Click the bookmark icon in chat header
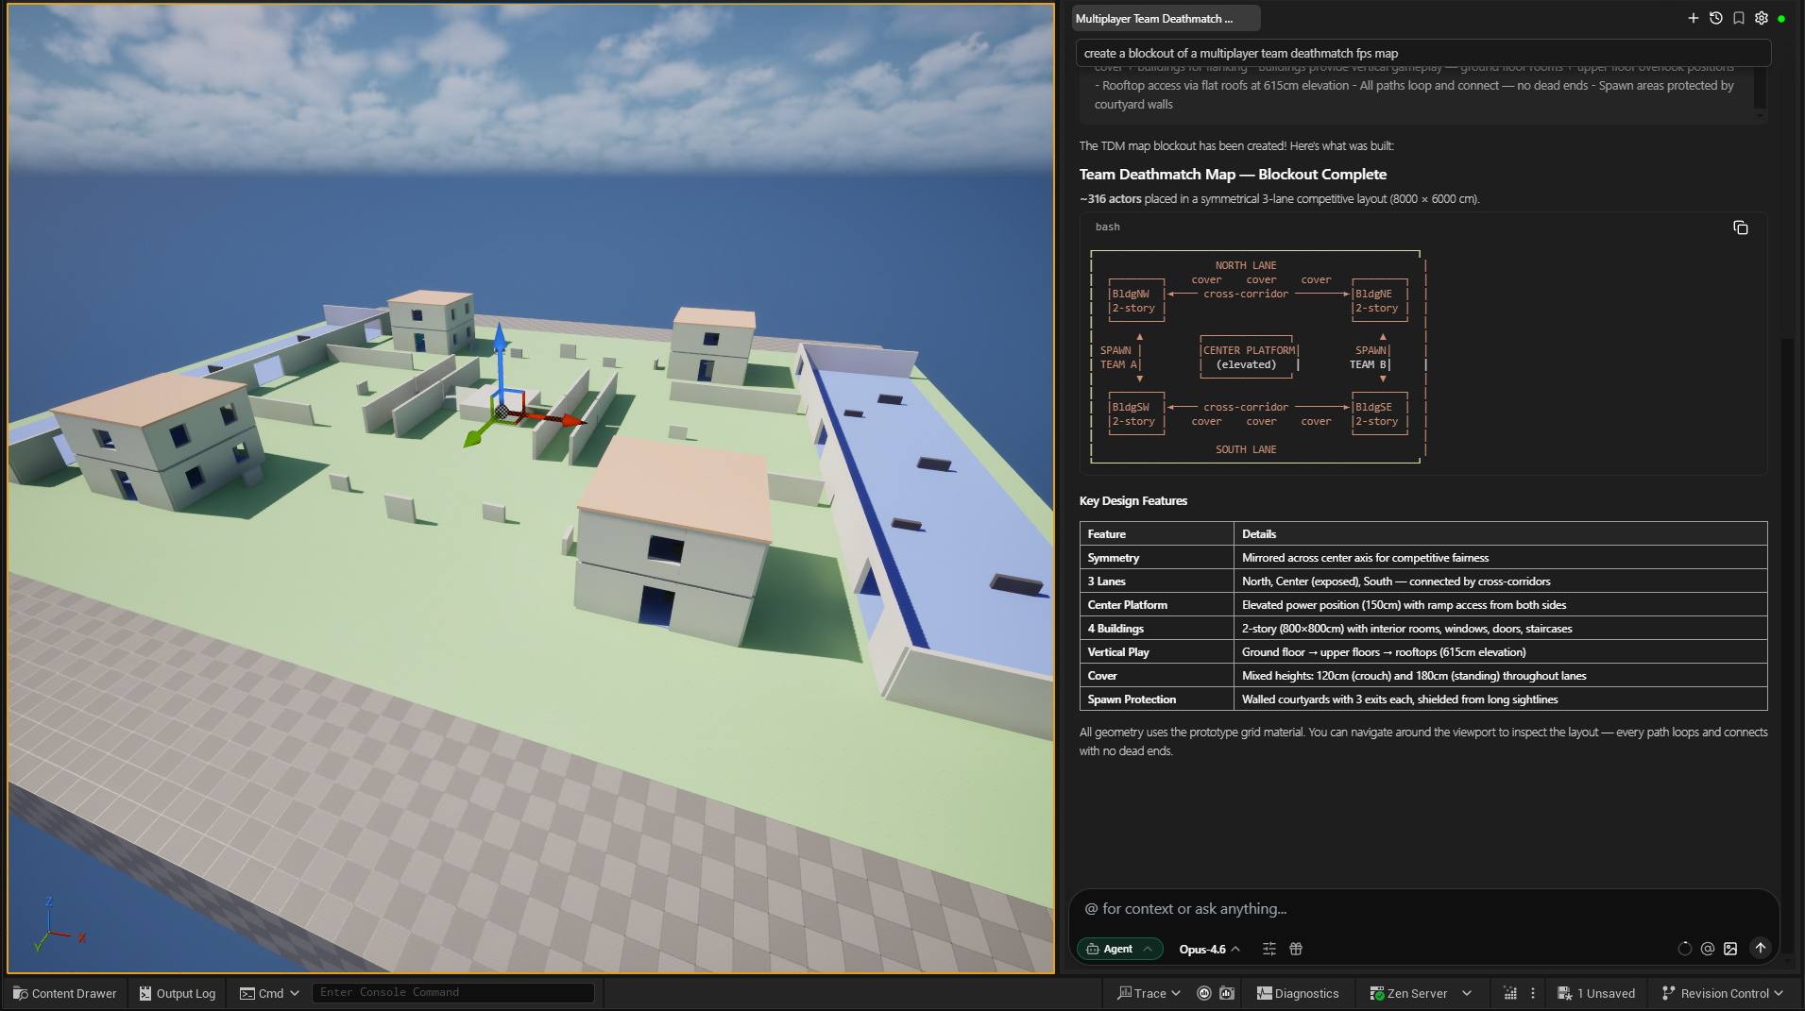Viewport: 1805px width, 1011px height. [1738, 18]
